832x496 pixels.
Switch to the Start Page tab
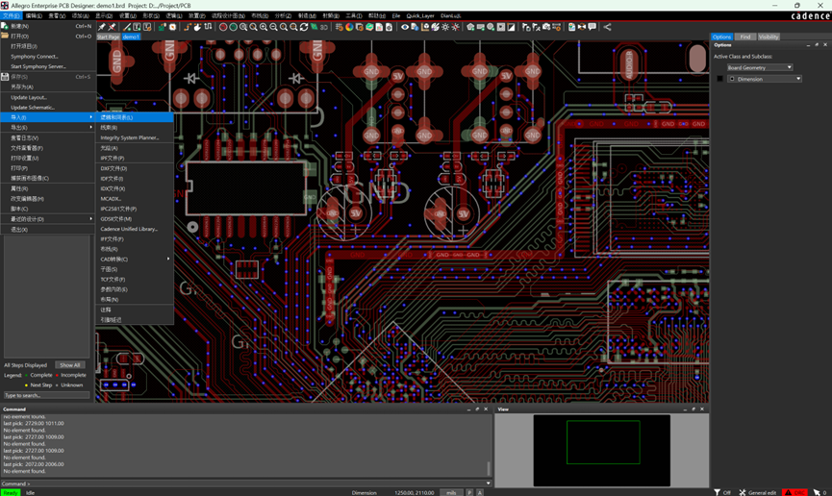click(x=109, y=37)
